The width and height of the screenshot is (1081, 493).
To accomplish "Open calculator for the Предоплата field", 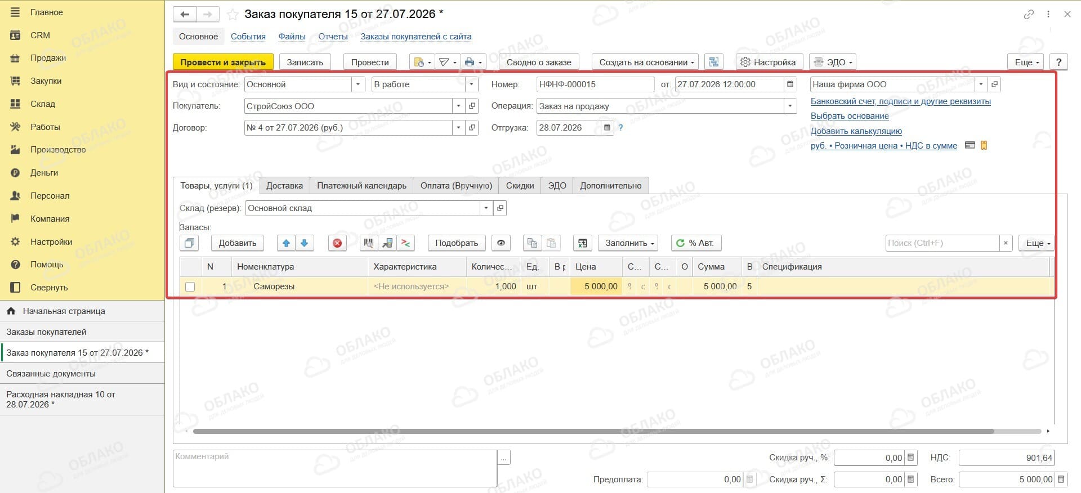I will pos(749,479).
